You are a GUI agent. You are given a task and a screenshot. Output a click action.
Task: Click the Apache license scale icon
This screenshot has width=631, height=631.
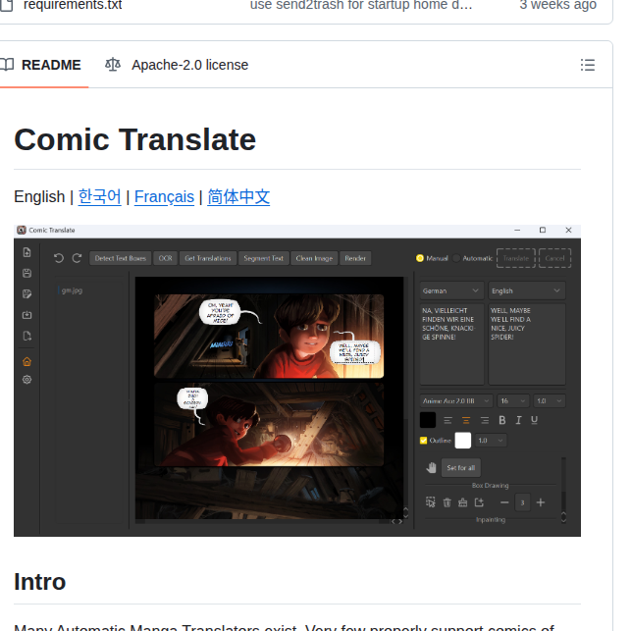click(113, 65)
